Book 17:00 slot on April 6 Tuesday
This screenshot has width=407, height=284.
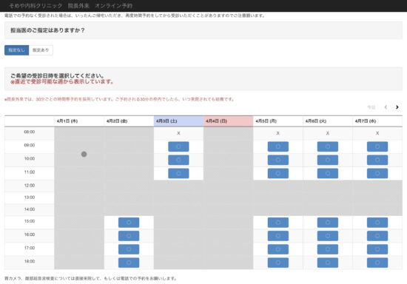tap(328, 249)
